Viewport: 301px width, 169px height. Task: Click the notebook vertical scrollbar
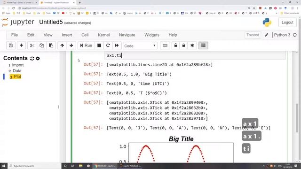tap(297, 118)
